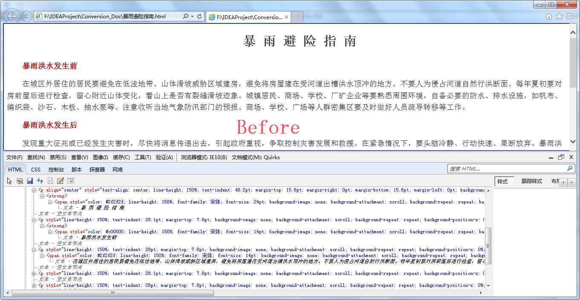Viewport: 580px width, 300px height.
Task: Open the 图像(I) menu
Action: click(x=101, y=157)
